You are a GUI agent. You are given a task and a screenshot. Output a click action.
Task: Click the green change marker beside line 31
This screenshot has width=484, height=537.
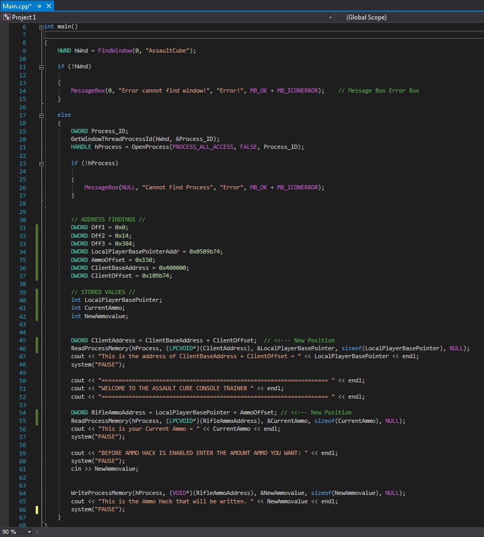click(36, 227)
